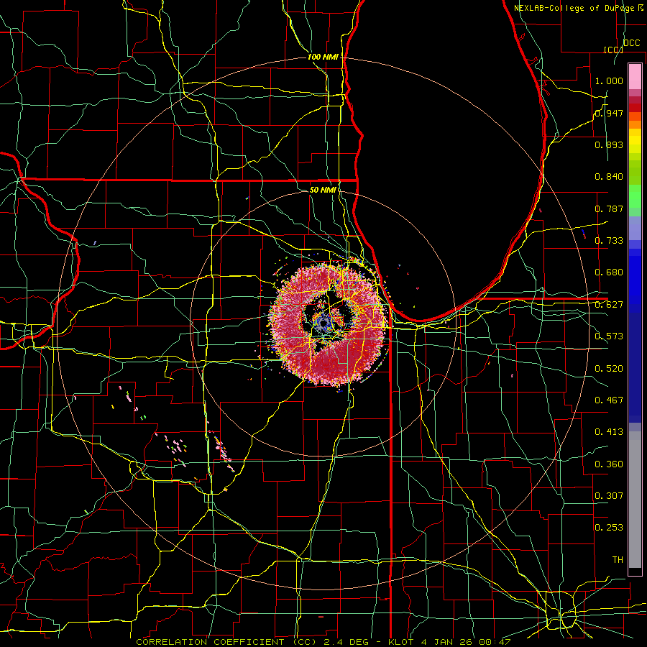Select the 0.893 color scale value
Screen dimensions: 647x647
(x=609, y=144)
